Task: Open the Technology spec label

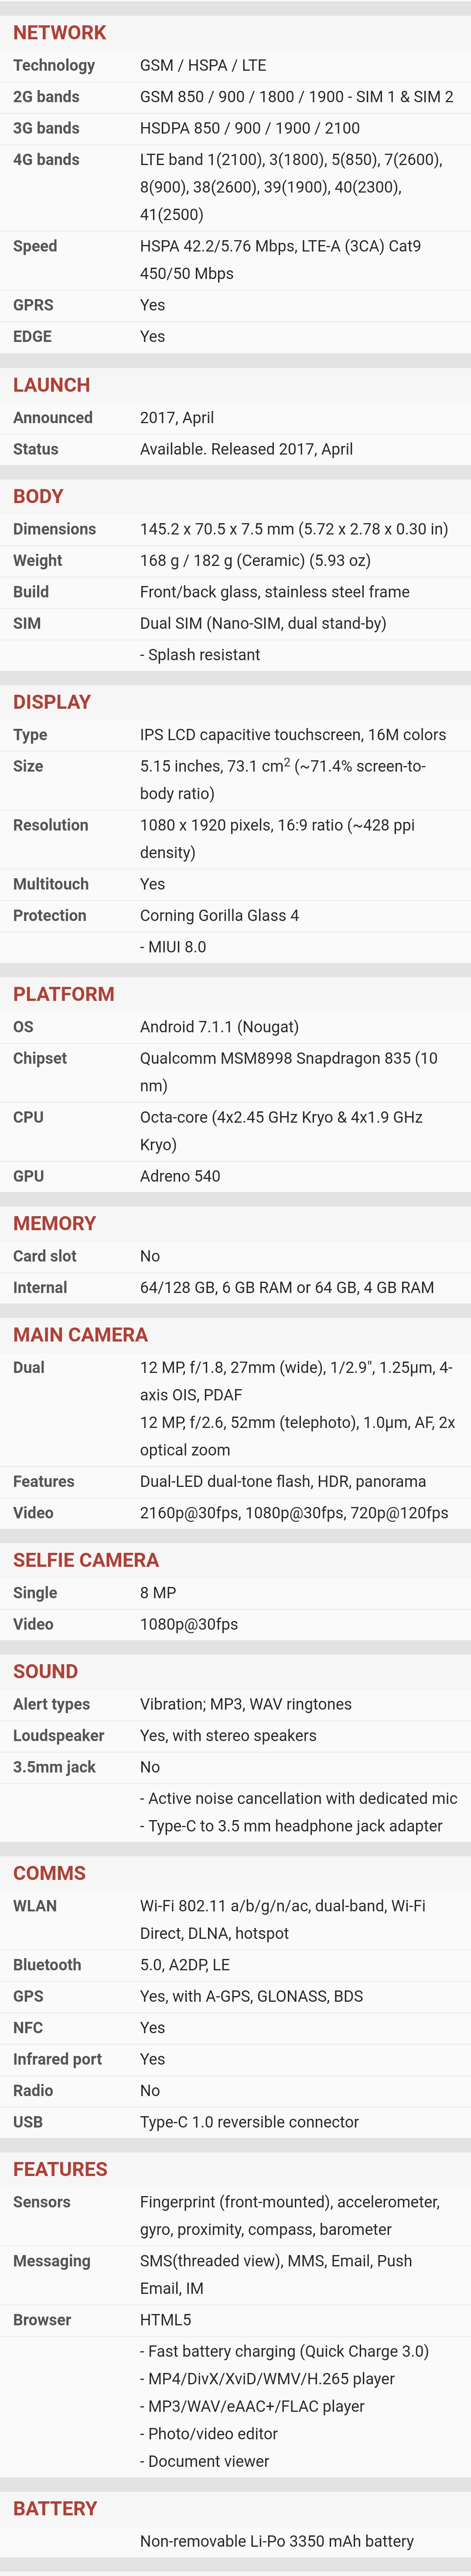Action: tap(54, 65)
